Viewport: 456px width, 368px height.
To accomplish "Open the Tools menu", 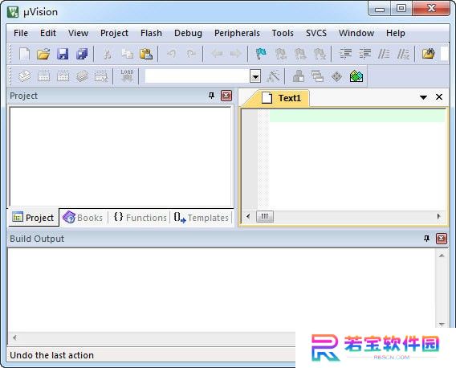I will (x=283, y=33).
